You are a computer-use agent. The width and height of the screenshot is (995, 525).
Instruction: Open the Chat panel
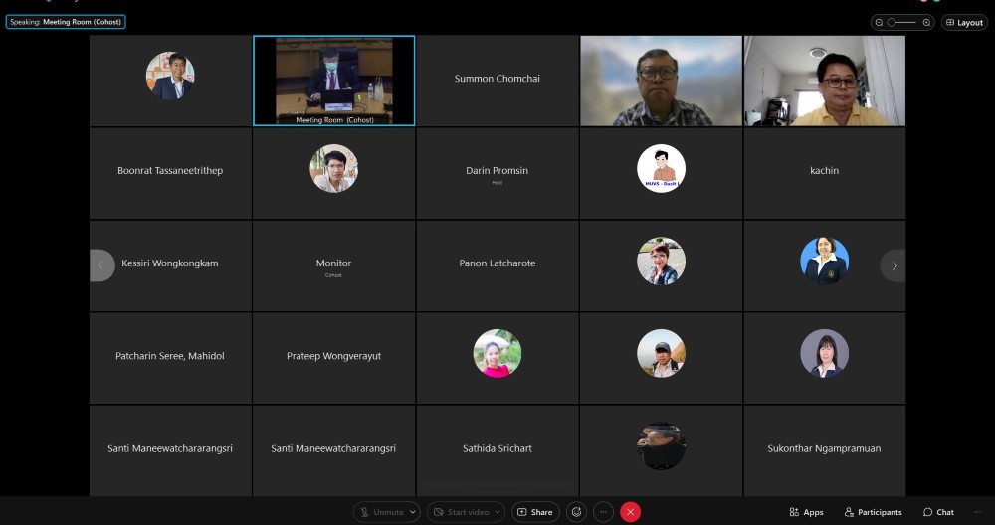[x=938, y=512]
